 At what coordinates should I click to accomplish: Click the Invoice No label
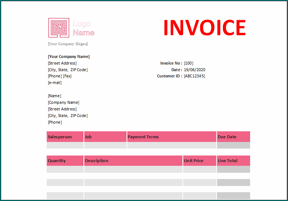(171, 63)
